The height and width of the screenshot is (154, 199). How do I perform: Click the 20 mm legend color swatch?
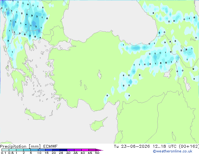click(56, 150)
